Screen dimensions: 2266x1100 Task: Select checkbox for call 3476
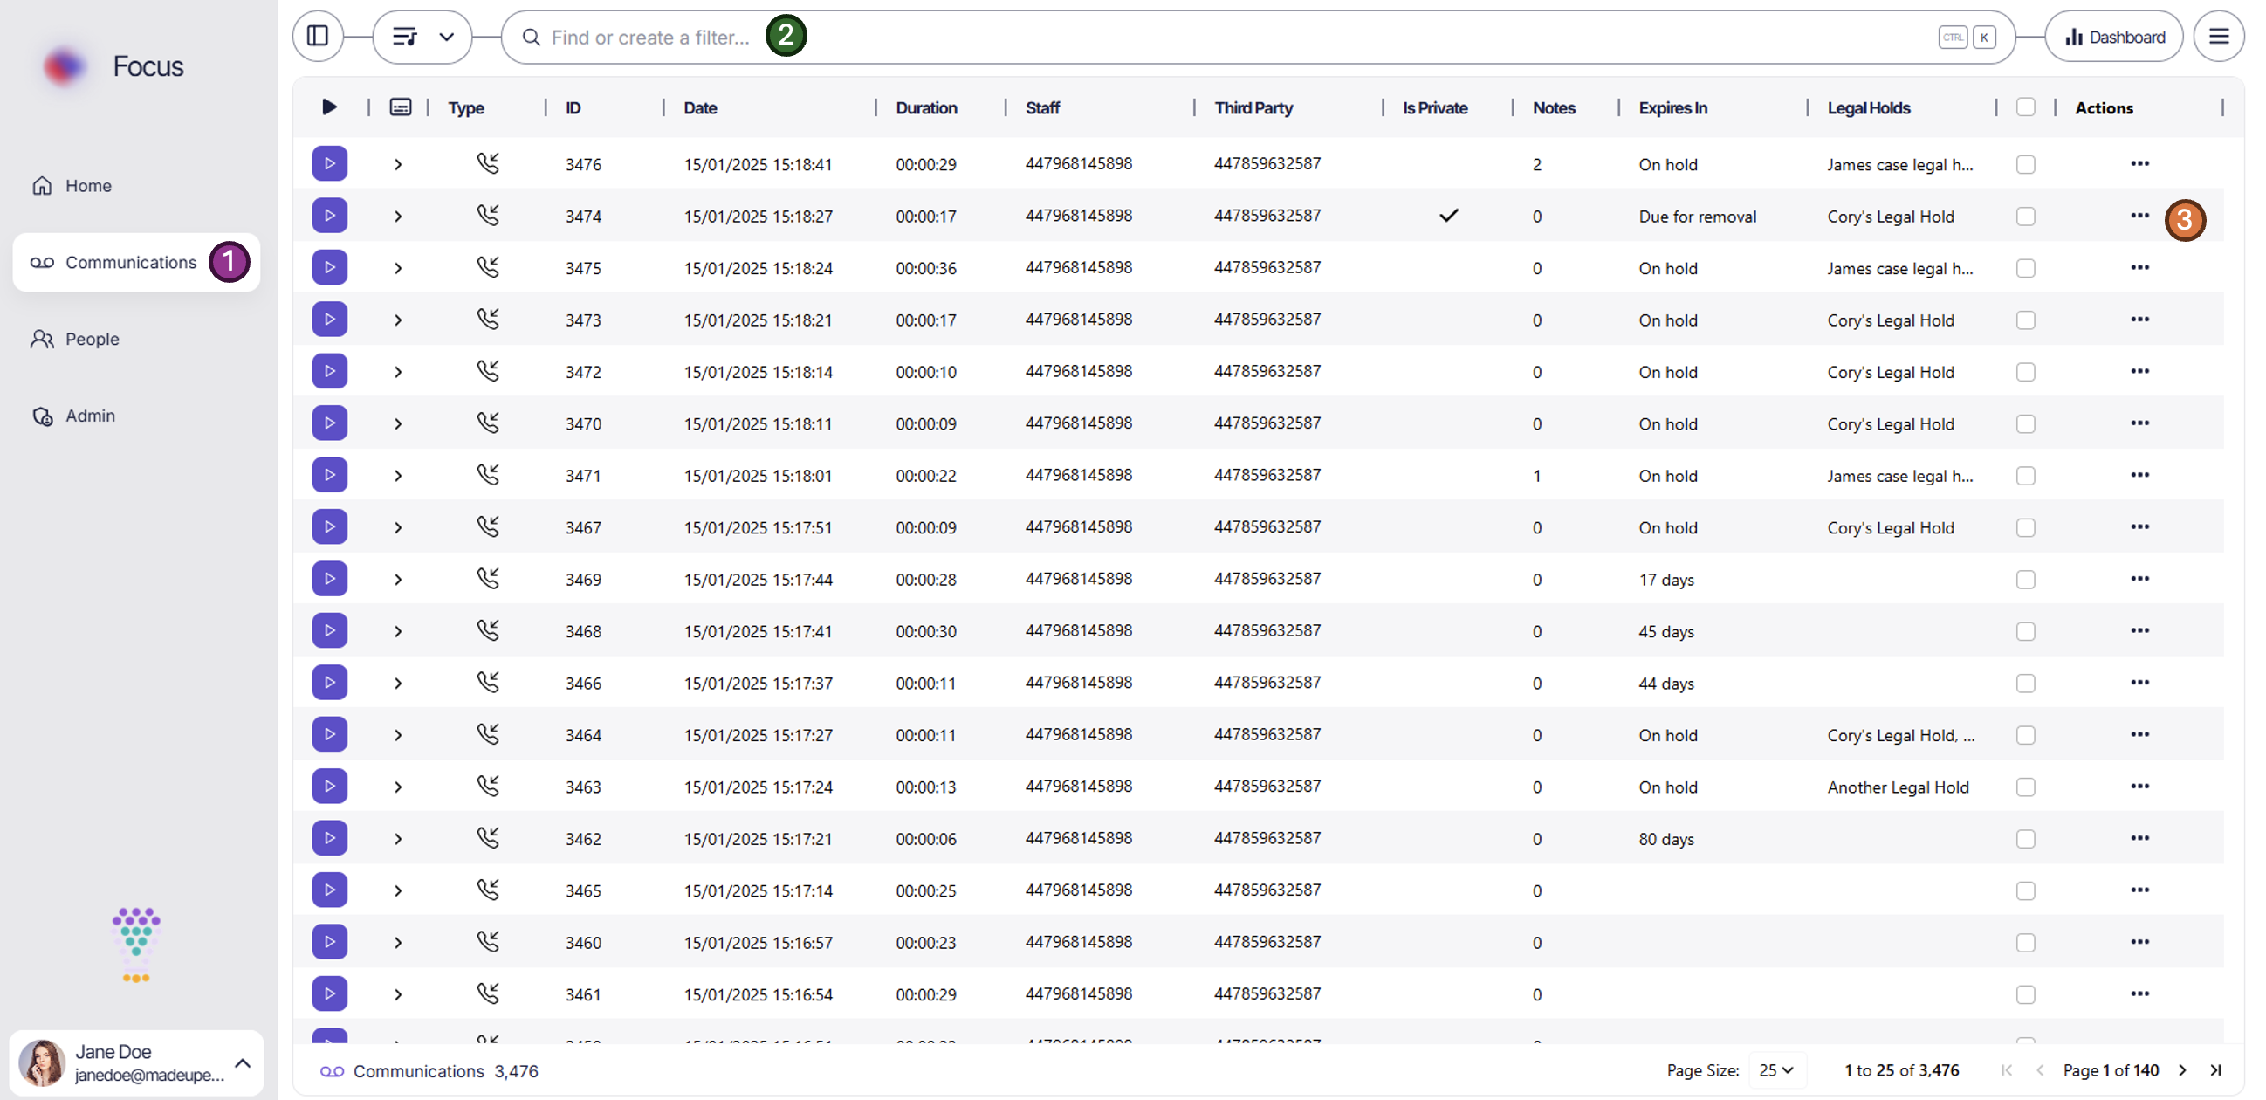coord(2025,164)
